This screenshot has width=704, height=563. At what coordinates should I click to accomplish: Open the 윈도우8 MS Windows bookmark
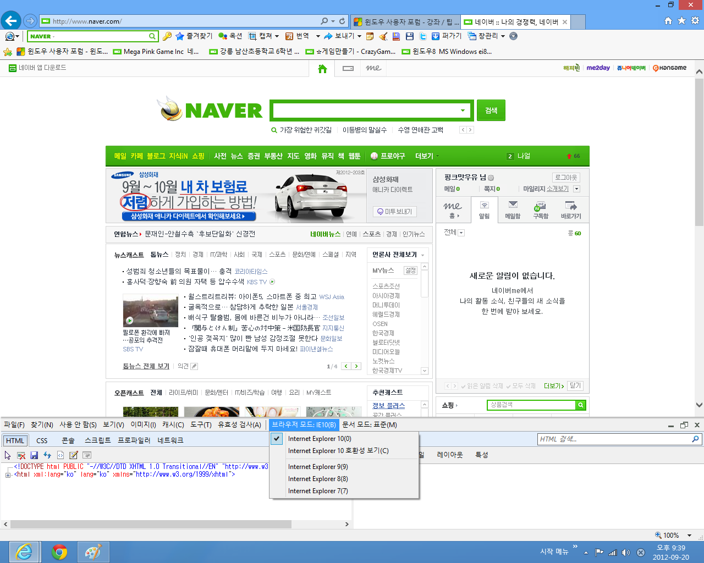pyautogui.click(x=447, y=52)
